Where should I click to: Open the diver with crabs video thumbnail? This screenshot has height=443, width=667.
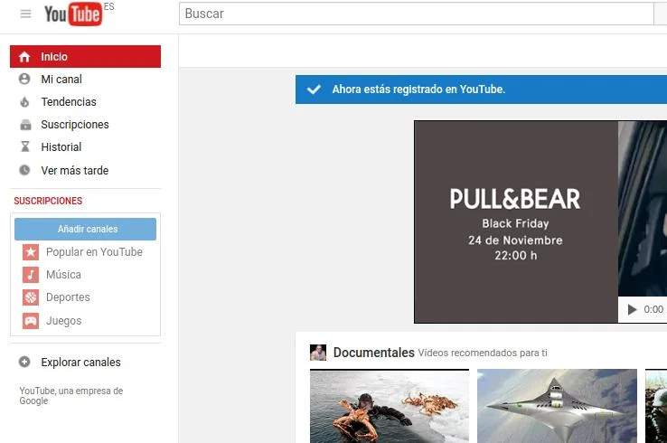(x=390, y=406)
